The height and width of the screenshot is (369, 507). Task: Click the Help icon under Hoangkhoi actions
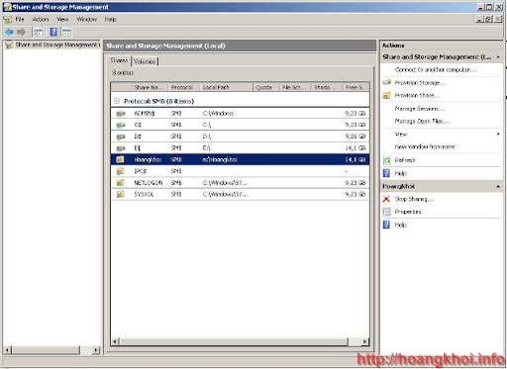tap(386, 225)
